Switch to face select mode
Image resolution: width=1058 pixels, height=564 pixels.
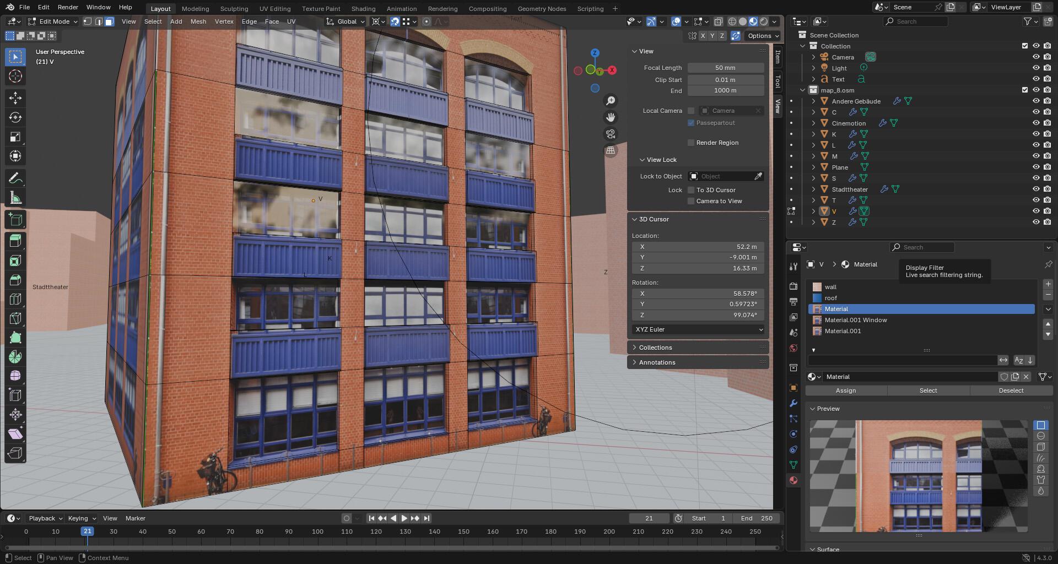109,21
